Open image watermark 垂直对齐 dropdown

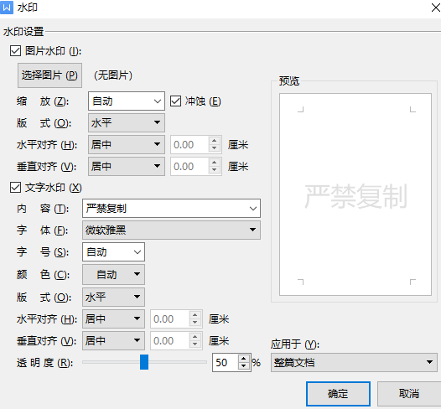click(x=127, y=167)
